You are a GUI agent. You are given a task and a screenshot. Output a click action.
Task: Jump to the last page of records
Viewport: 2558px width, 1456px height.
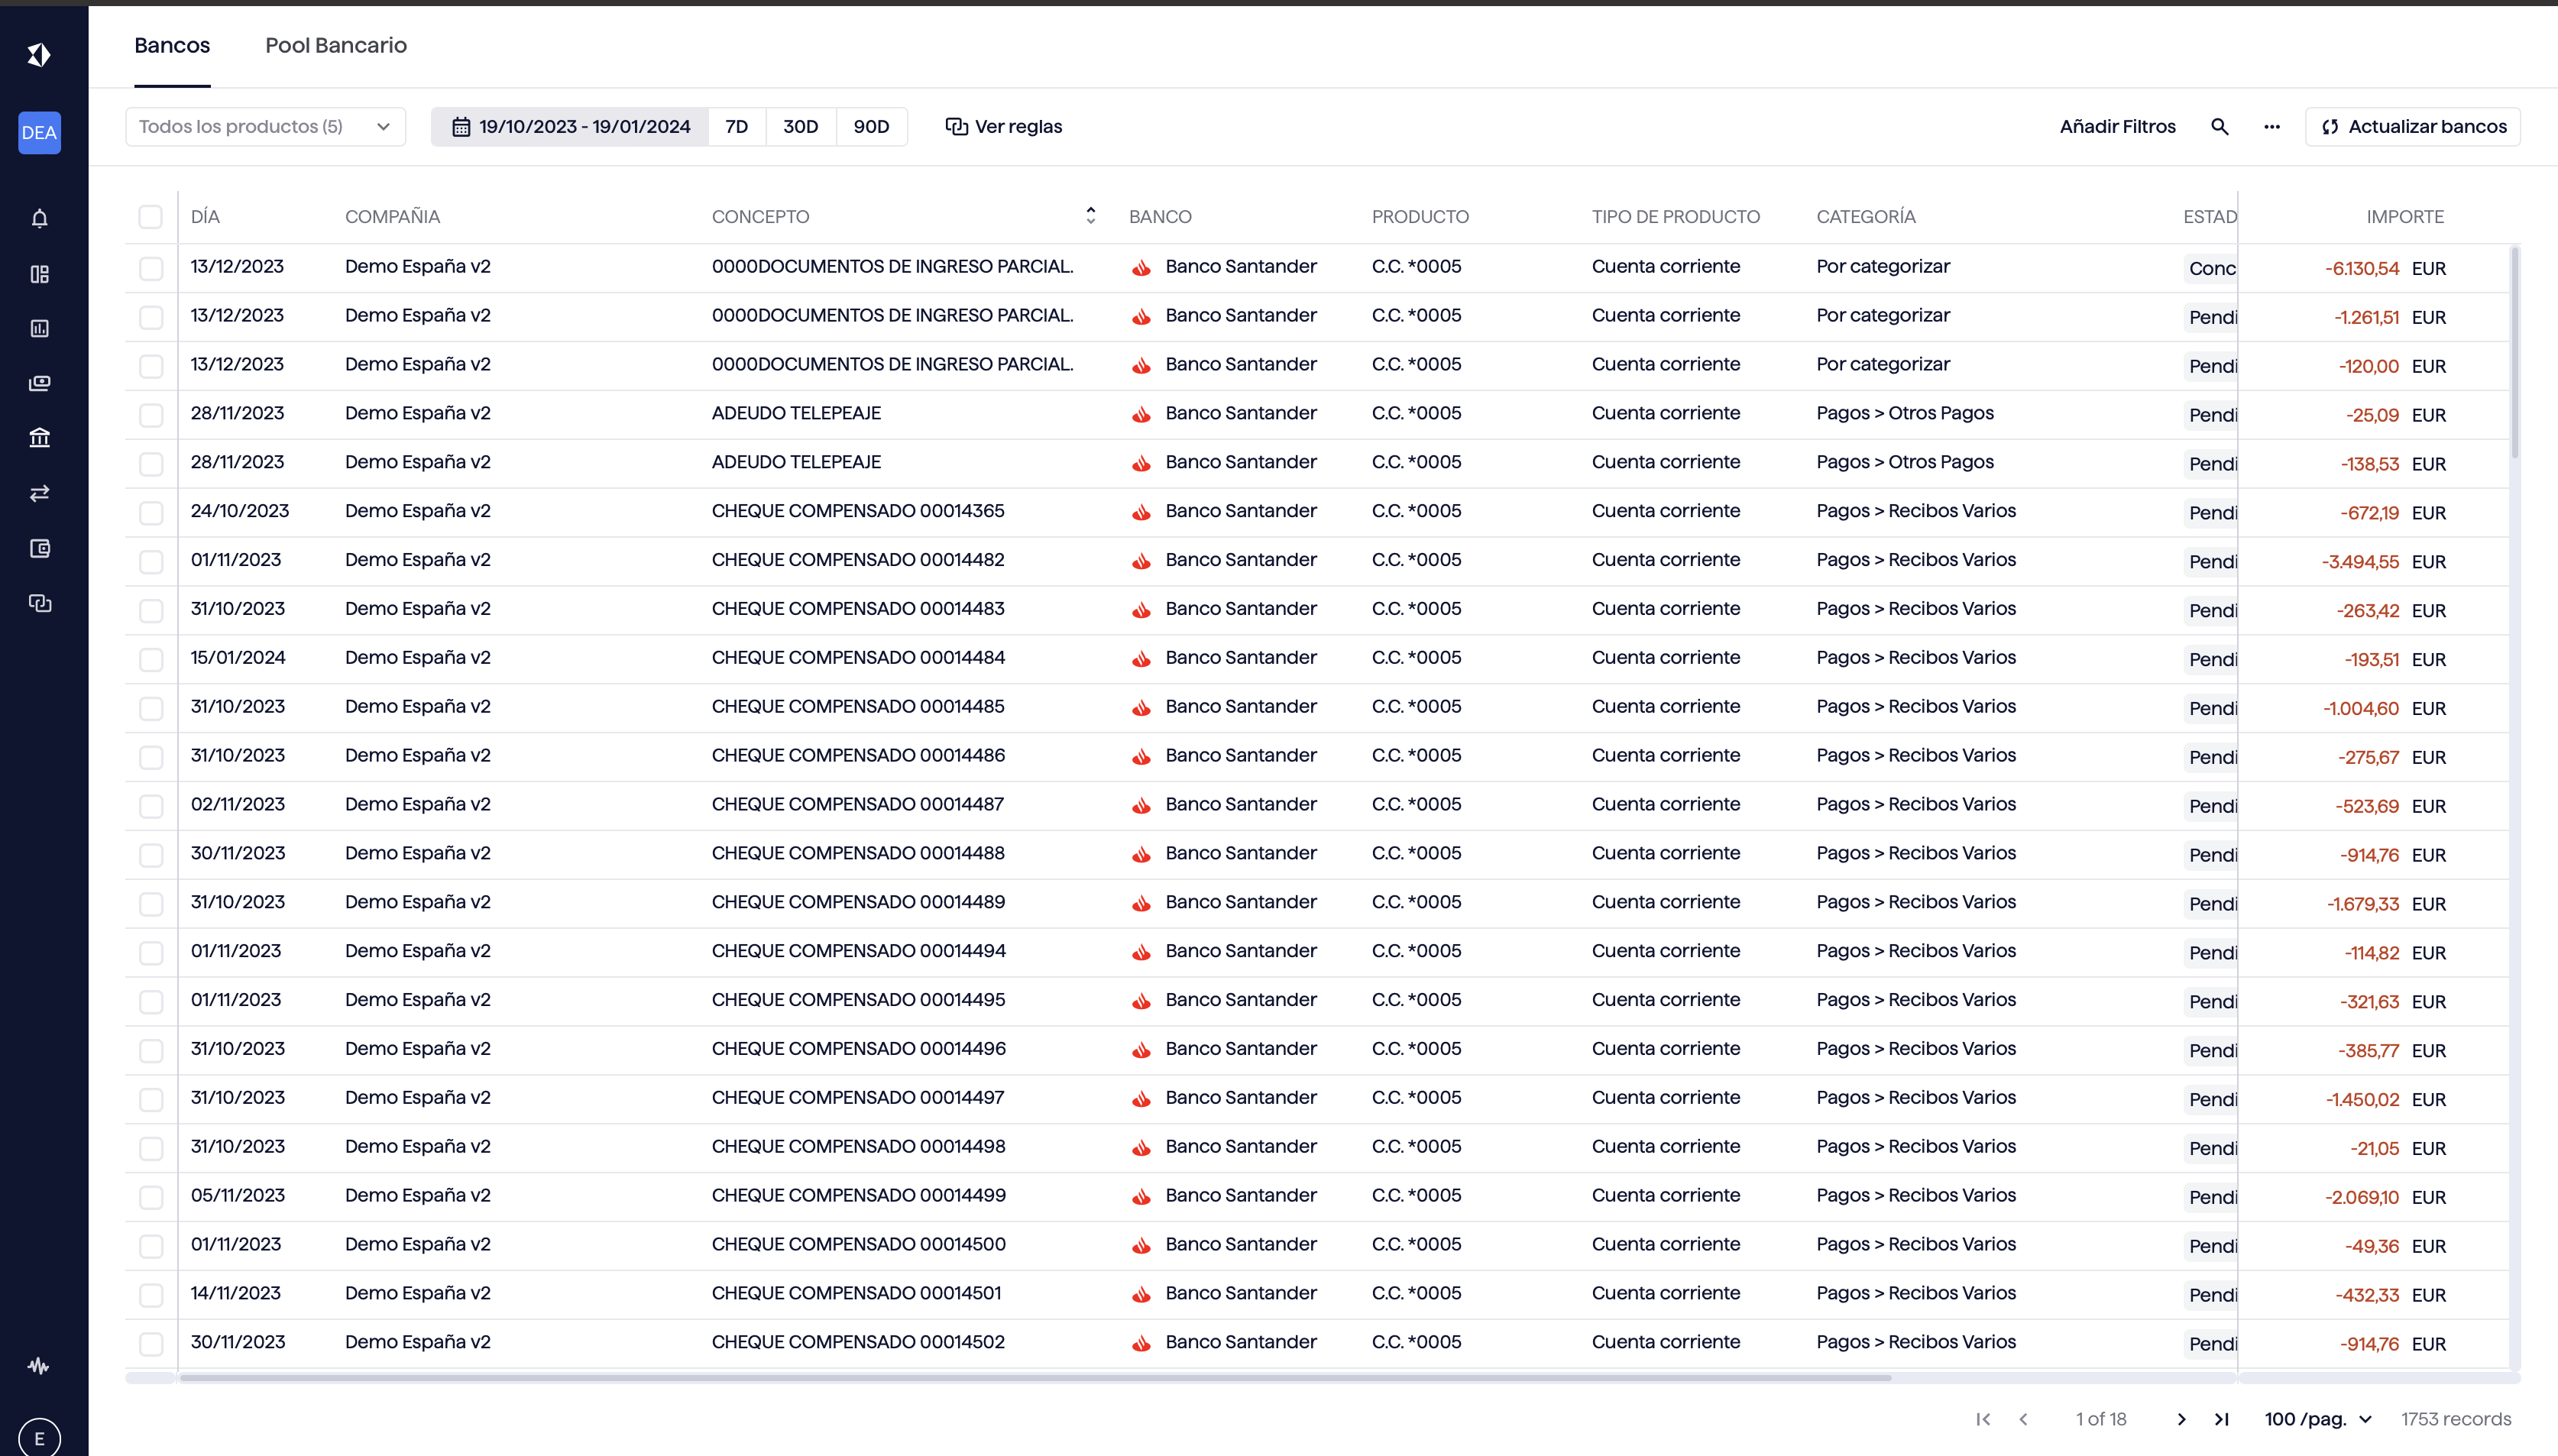(x=2221, y=1419)
